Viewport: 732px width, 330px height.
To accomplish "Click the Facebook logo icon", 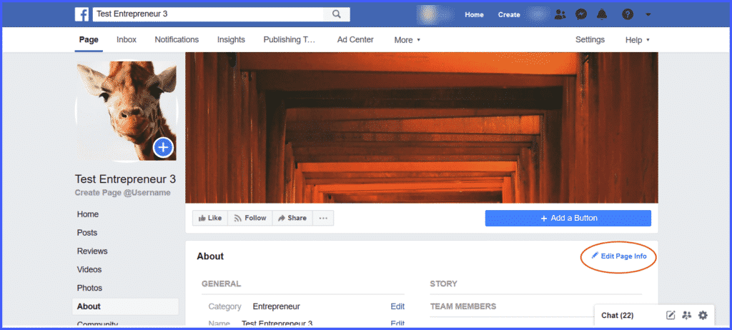I will tap(82, 14).
